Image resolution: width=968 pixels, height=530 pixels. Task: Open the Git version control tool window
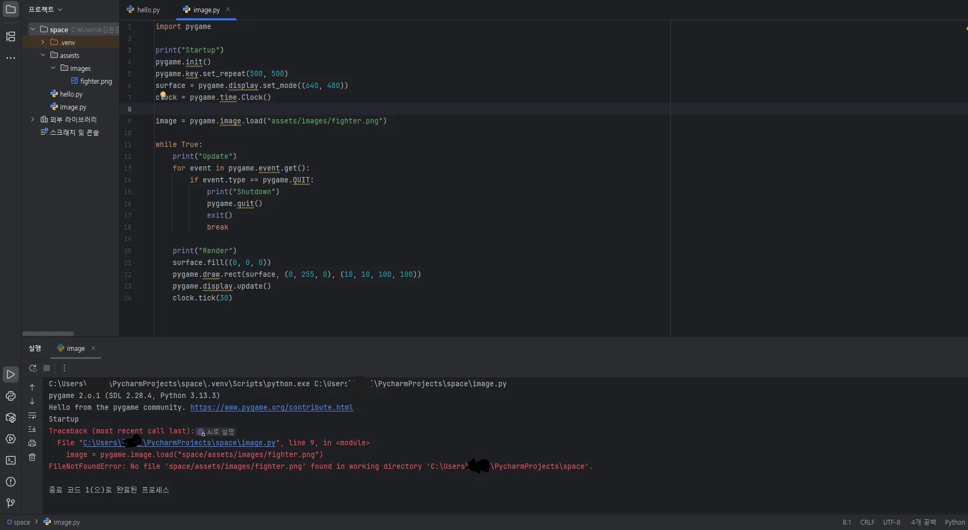(11, 503)
